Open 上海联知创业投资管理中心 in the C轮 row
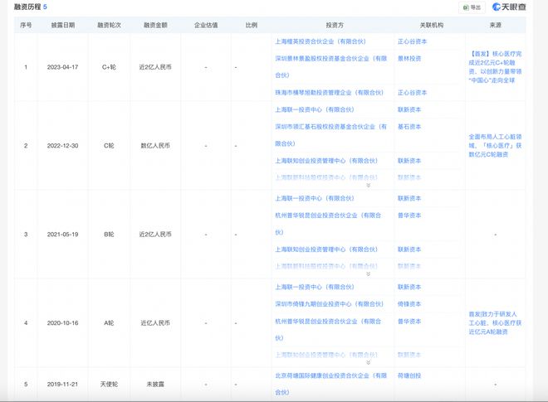 pos(326,161)
